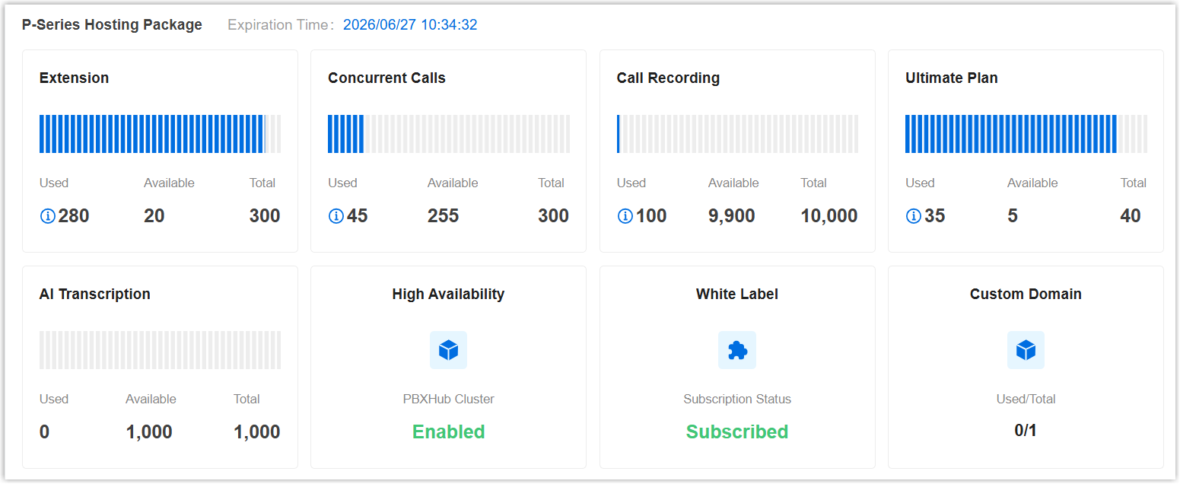Click the High Availability cube icon
The image size is (1180, 484).
448,350
